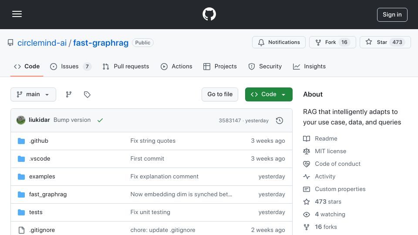
Task: Click the Star count badge 473
Action: (397, 42)
